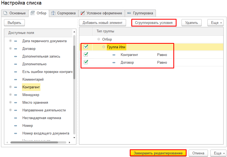Click the field icon beside Номер входящего документа
This screenshot has height=157, width=227.
16,133
